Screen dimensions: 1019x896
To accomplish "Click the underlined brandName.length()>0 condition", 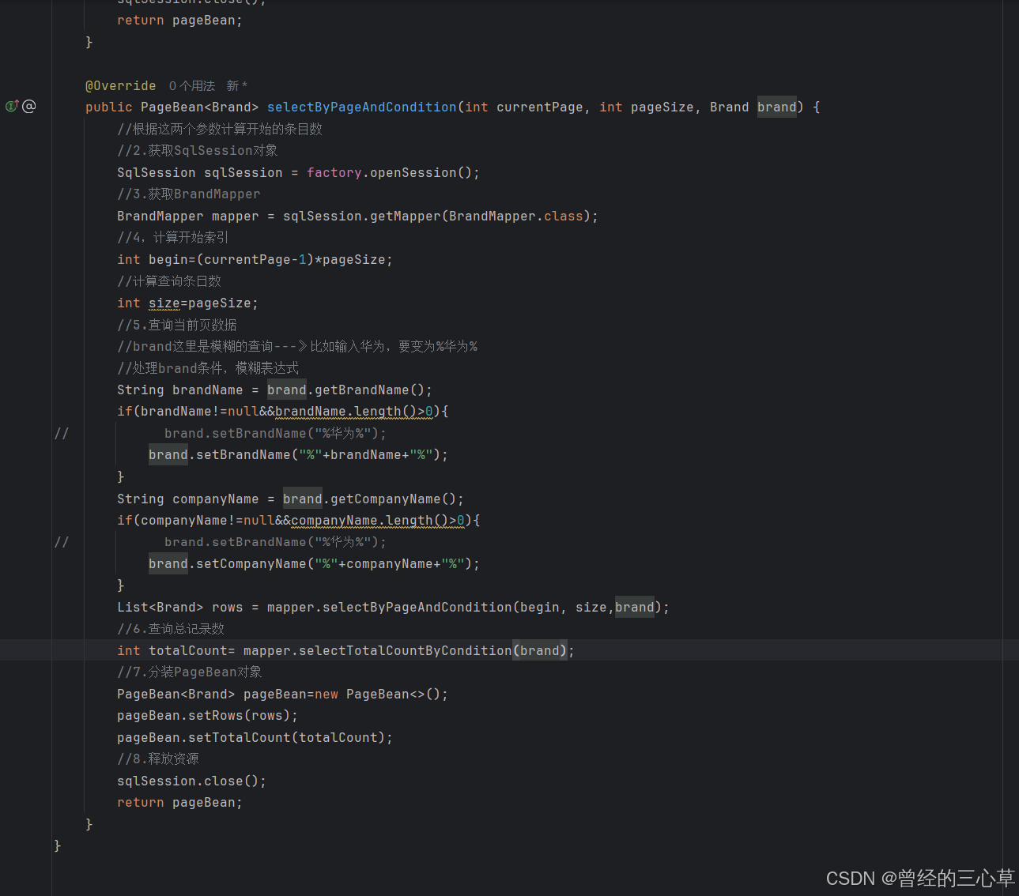I will pyautogui.click(x=354, y=411).
